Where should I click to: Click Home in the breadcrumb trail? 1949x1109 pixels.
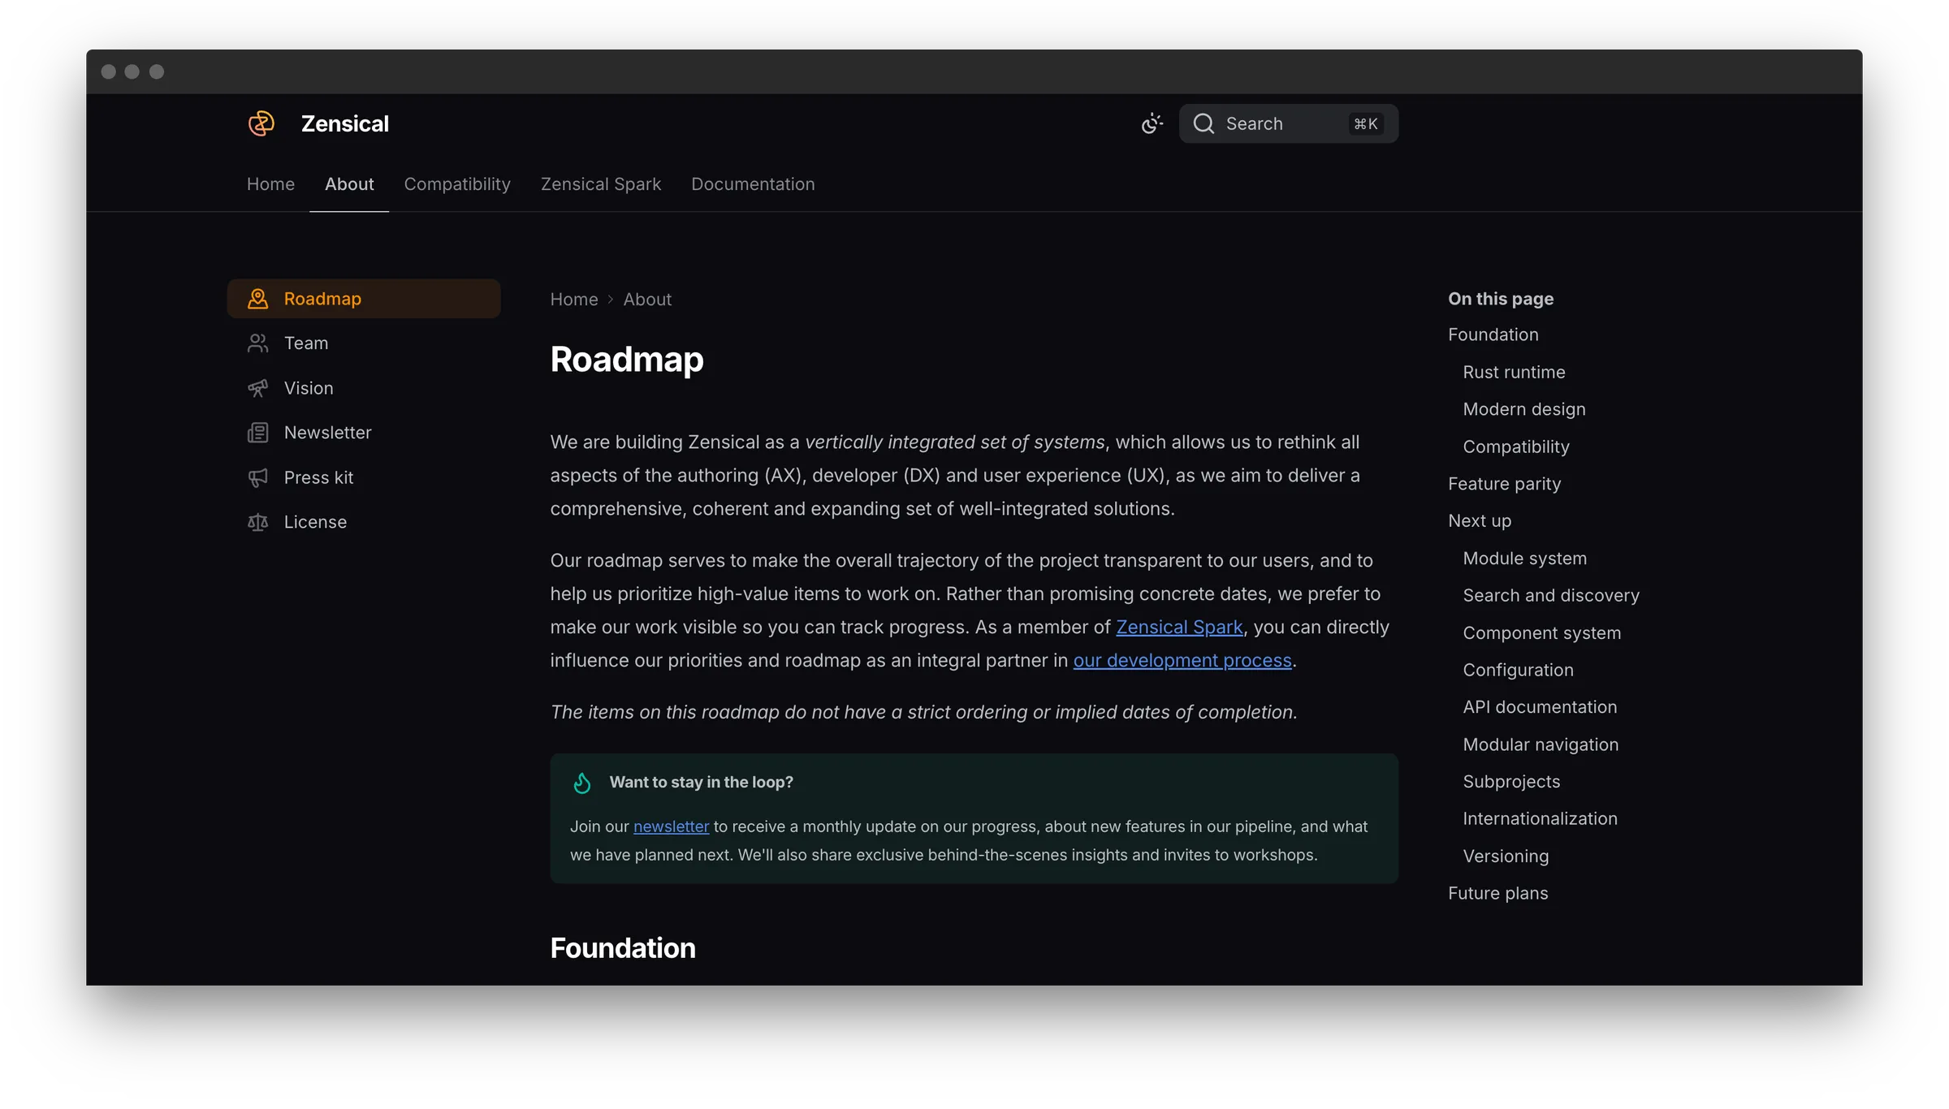(x=573, y=299)
